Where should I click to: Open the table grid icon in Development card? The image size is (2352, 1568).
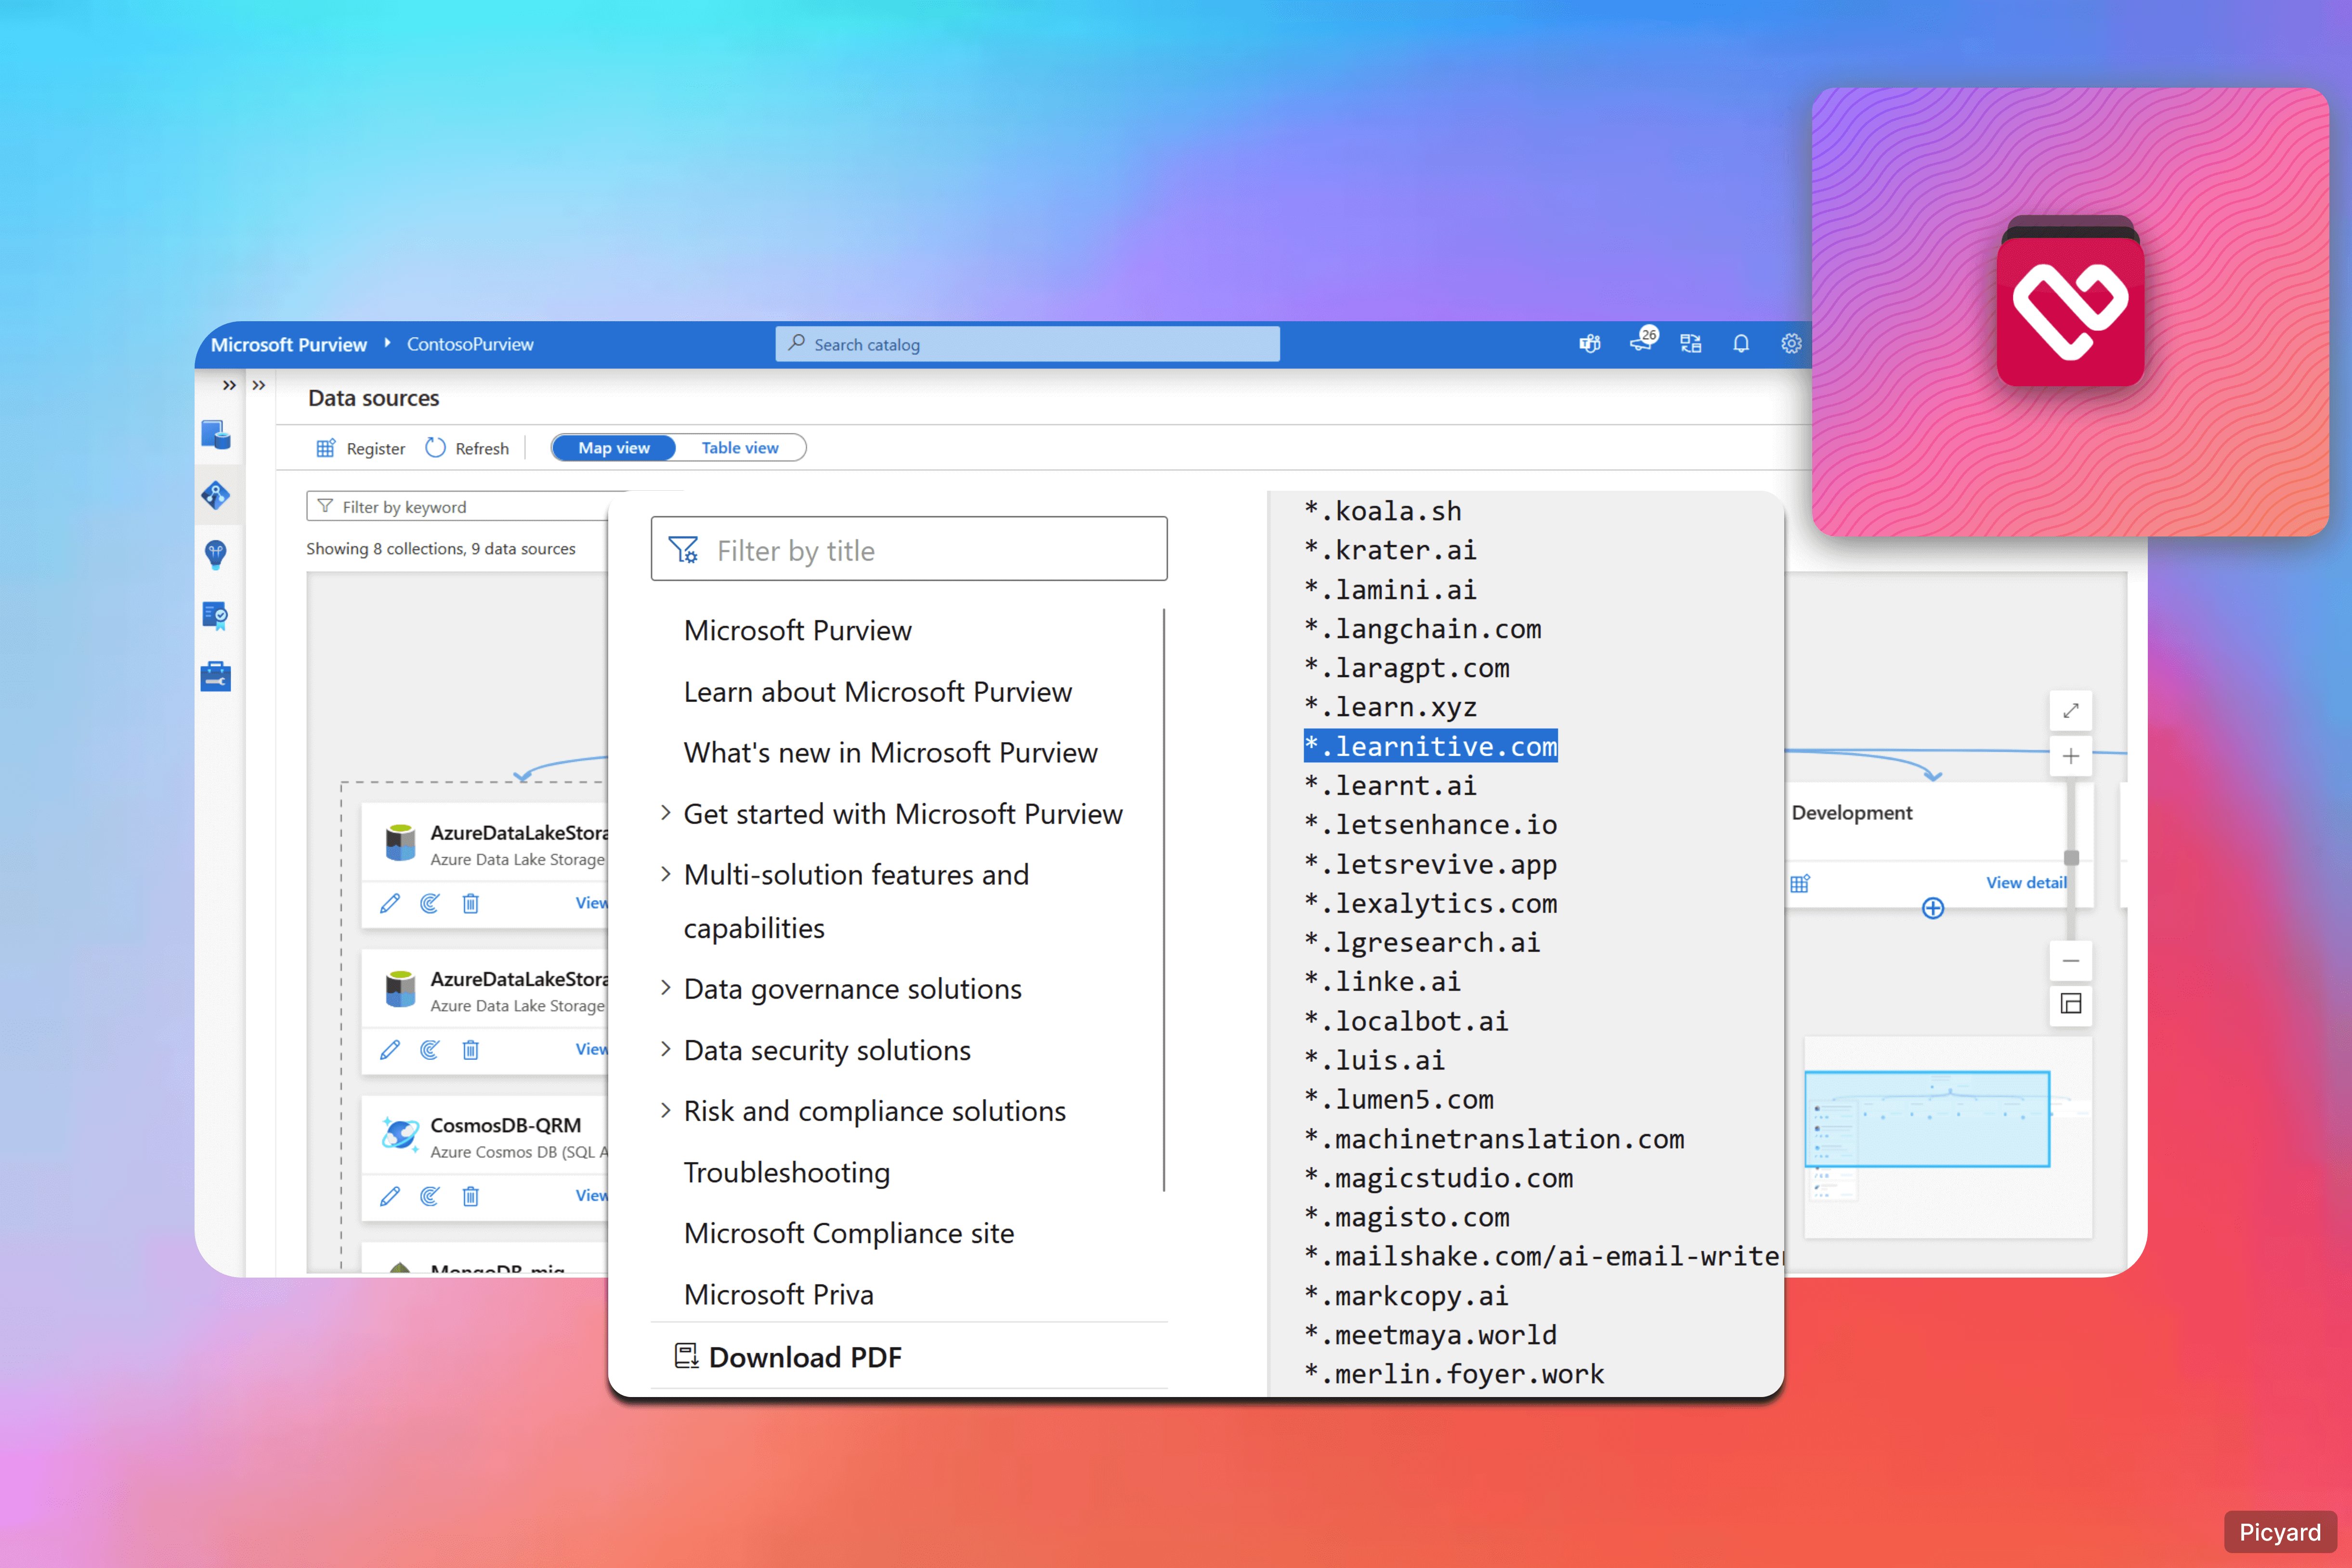tap(1800, 883)
